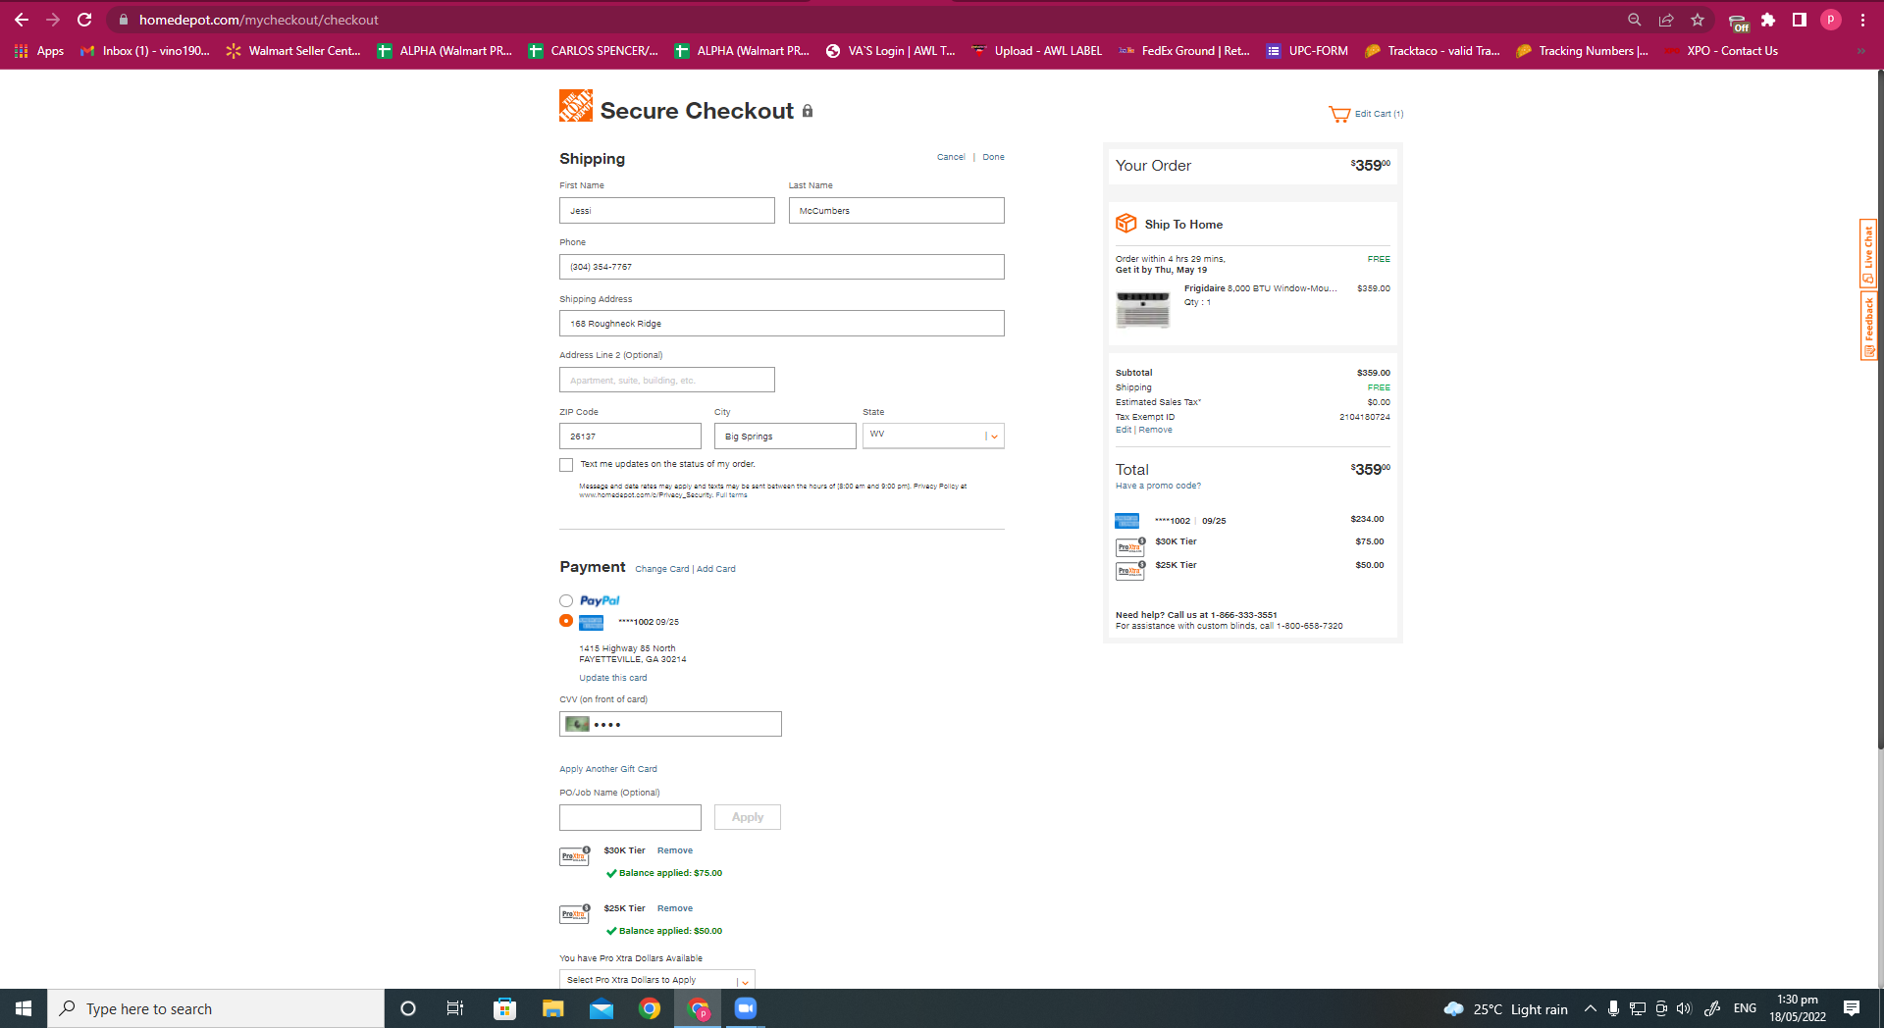This screenshot has height=1028, width=1884.
Task: Open the XPO - Contact Us bookmark
Action: pyautogui.click(x=1721, y=51)
